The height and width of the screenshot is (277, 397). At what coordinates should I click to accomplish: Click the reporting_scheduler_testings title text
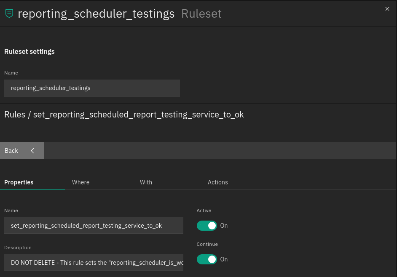(x=96, y=14)
